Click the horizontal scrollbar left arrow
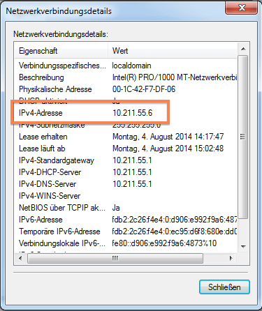262x311 pixels. point(20,258)
